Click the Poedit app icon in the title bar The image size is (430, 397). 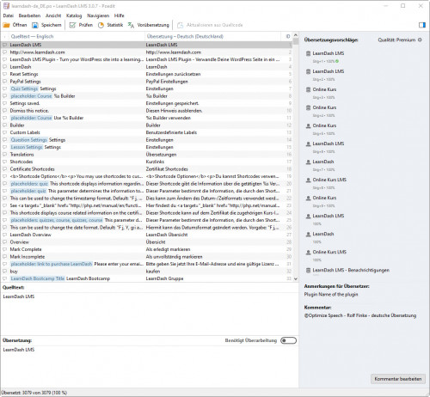point(6,6)
